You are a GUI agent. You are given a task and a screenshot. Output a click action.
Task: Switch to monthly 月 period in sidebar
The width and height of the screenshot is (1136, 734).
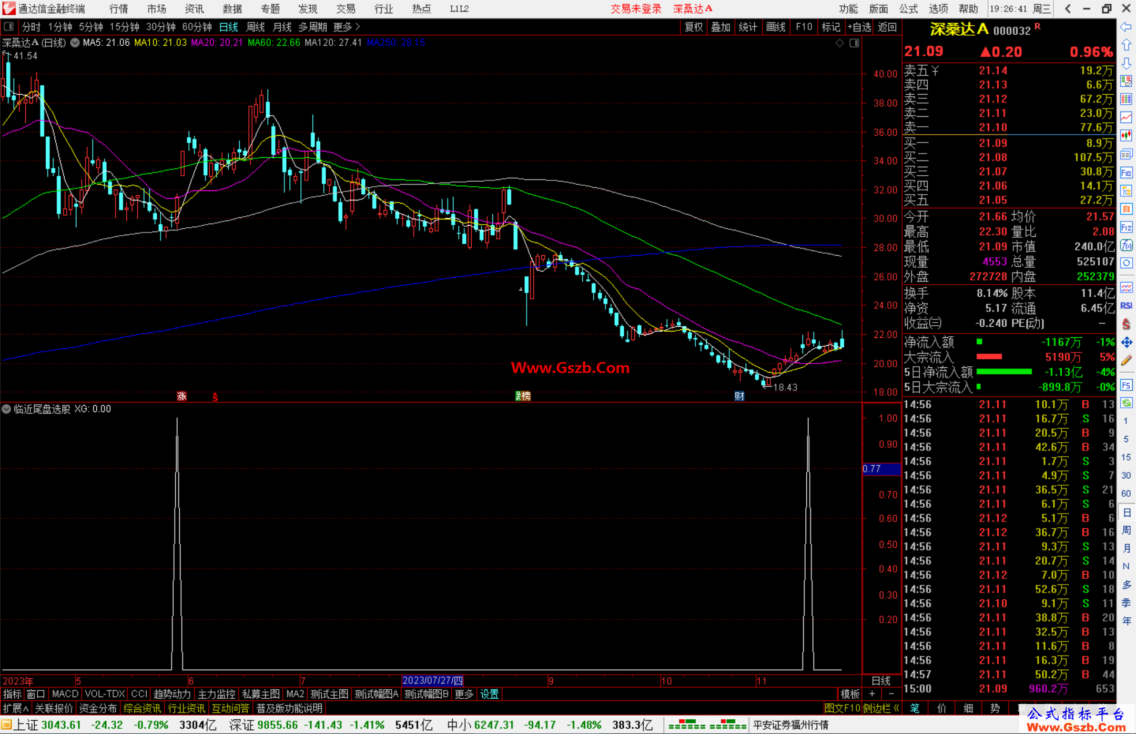point(1126,548)
